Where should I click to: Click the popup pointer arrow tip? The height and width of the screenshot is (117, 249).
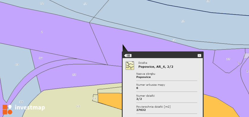123,45
